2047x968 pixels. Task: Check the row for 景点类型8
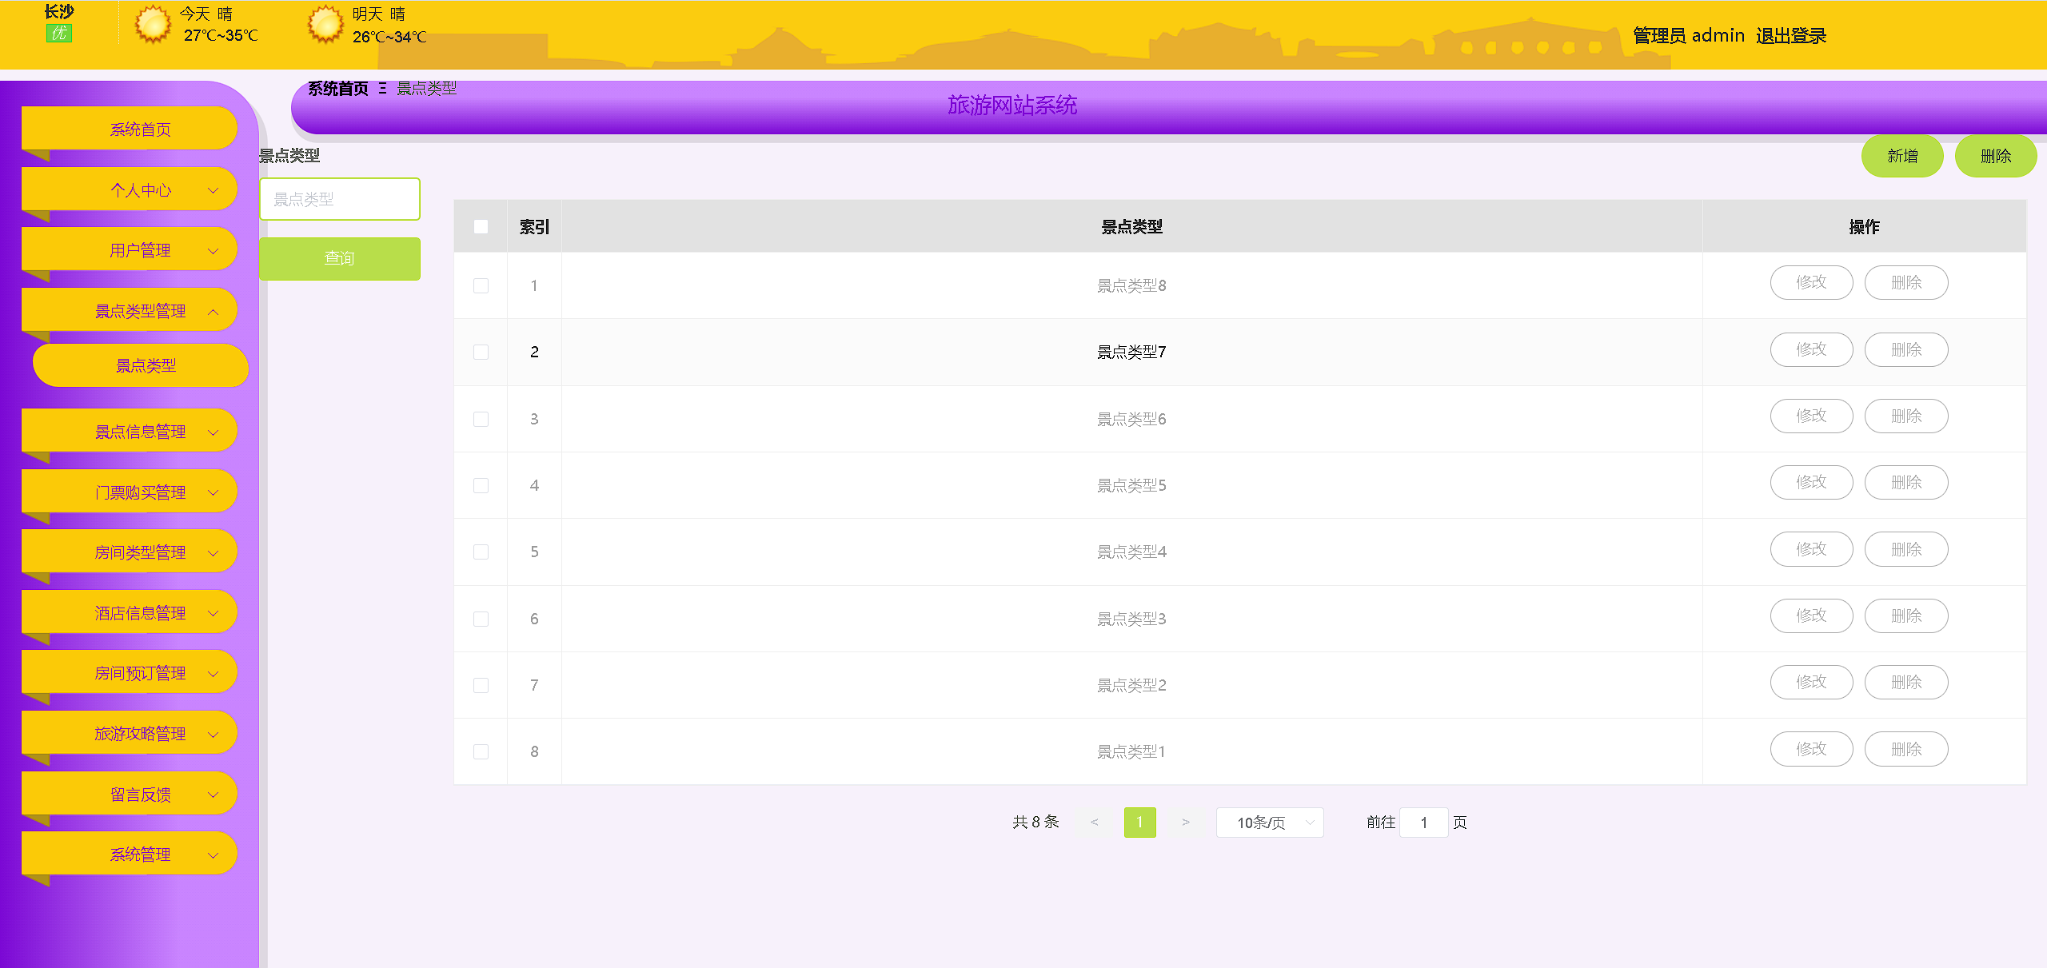(x=481, y=285)
